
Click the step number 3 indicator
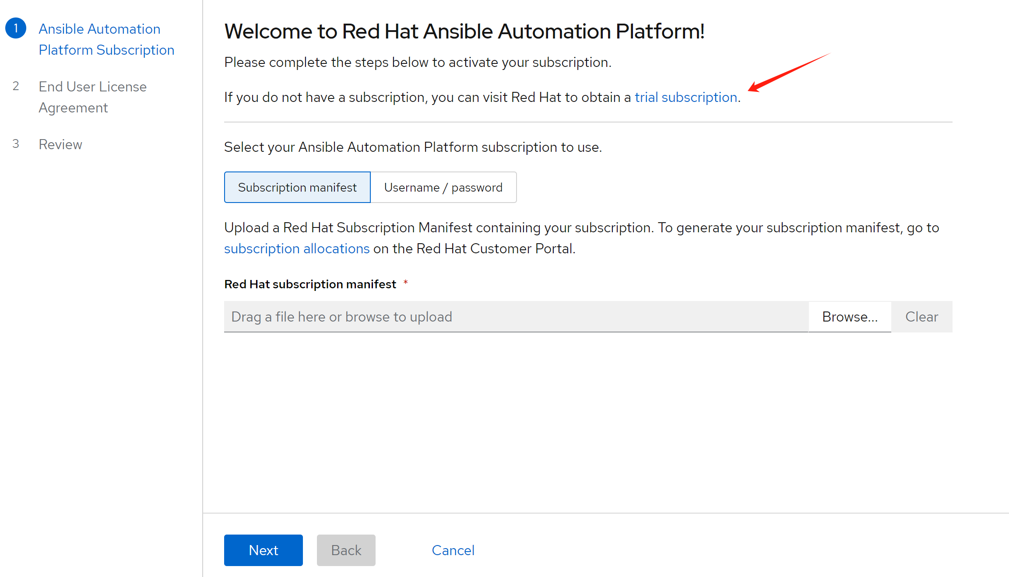coord(16,144)
